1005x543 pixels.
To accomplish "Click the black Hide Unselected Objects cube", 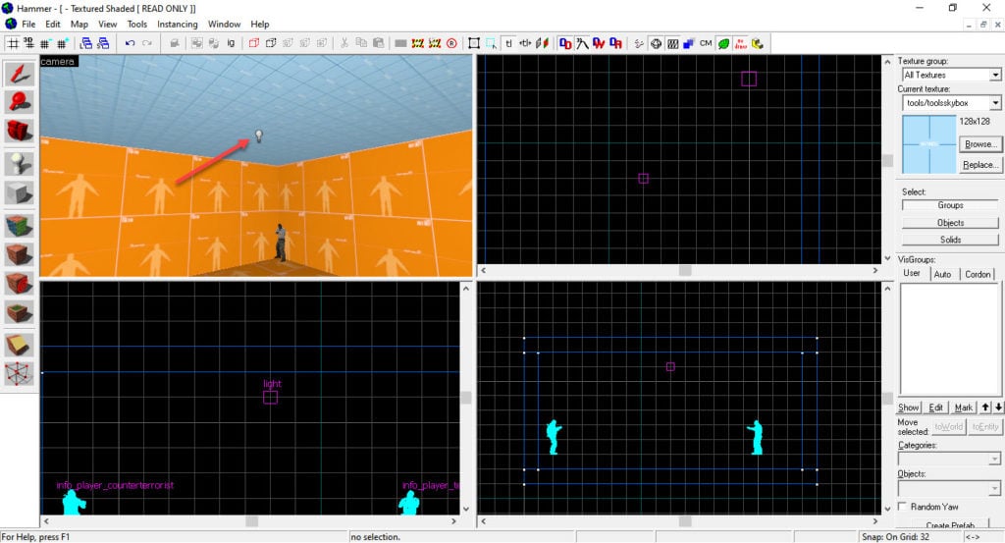I will pyautogui.click(x=271, y=43).
